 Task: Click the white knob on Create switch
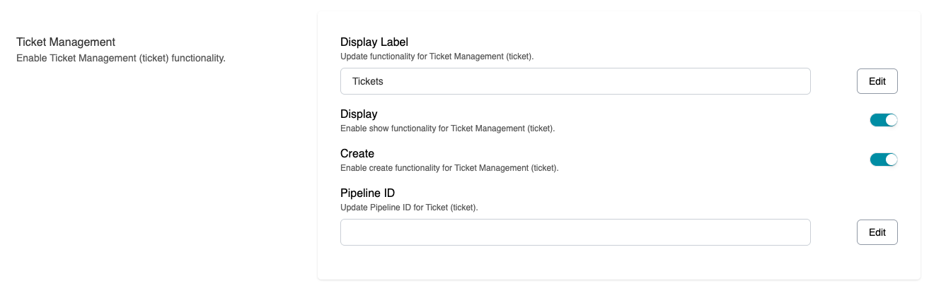coord(891,160)
